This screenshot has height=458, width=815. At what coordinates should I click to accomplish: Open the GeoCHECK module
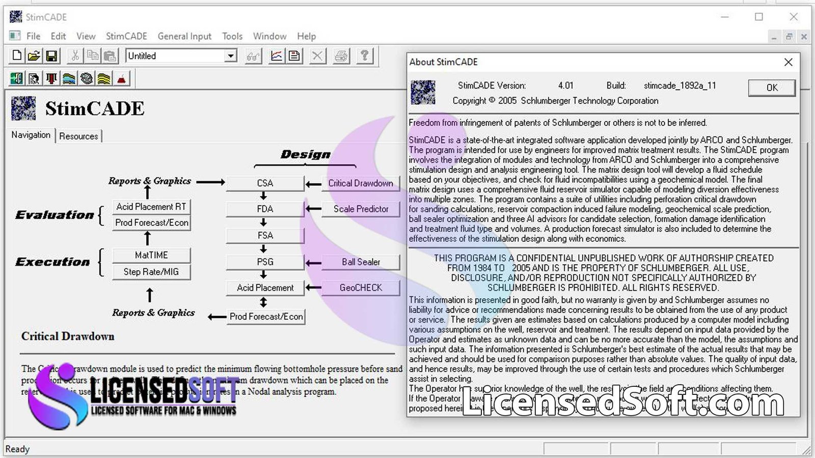[361, 288]
